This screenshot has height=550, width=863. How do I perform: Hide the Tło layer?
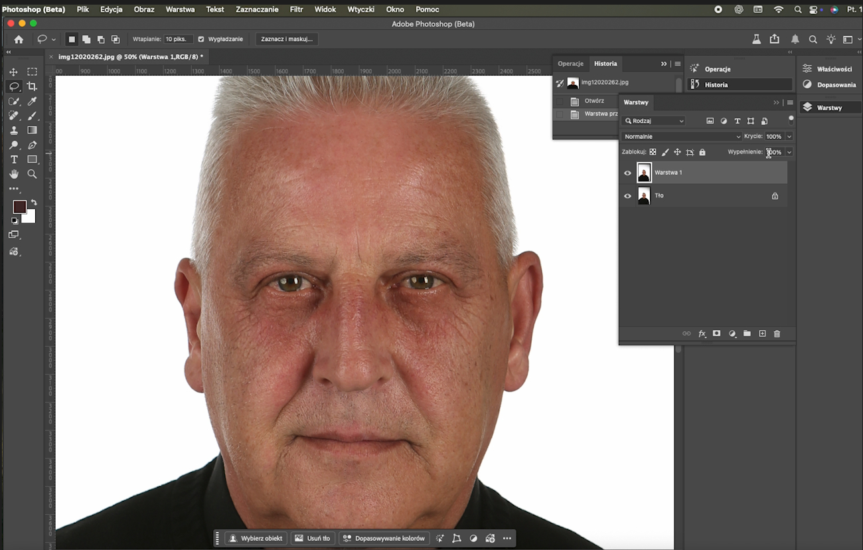point(627,196)
